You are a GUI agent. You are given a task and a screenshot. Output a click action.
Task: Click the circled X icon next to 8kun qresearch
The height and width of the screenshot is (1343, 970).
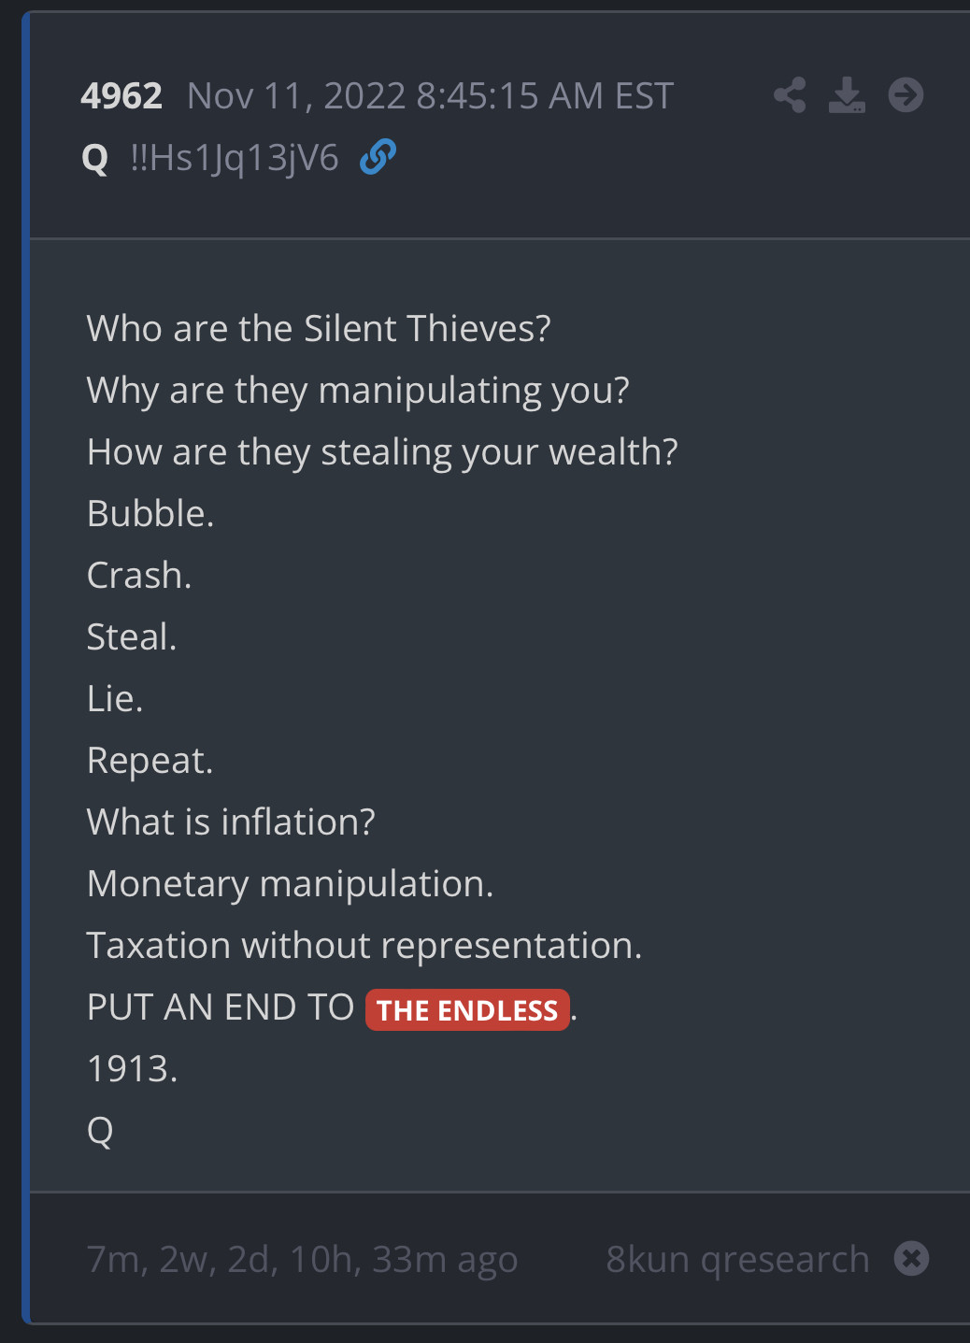(x=911, y=1259)
